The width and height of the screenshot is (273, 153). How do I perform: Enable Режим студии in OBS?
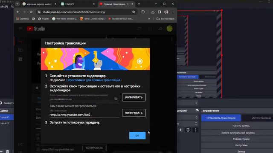[241, 139]
